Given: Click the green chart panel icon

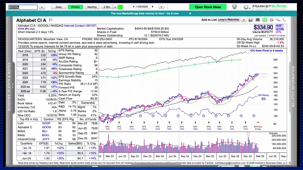Looking at the screenshot, I should [265, 20].
